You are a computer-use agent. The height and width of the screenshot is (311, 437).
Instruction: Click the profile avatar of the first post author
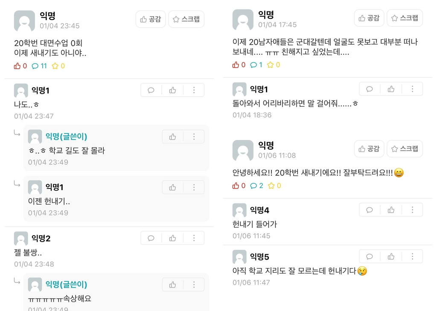(x=24, y=21)
